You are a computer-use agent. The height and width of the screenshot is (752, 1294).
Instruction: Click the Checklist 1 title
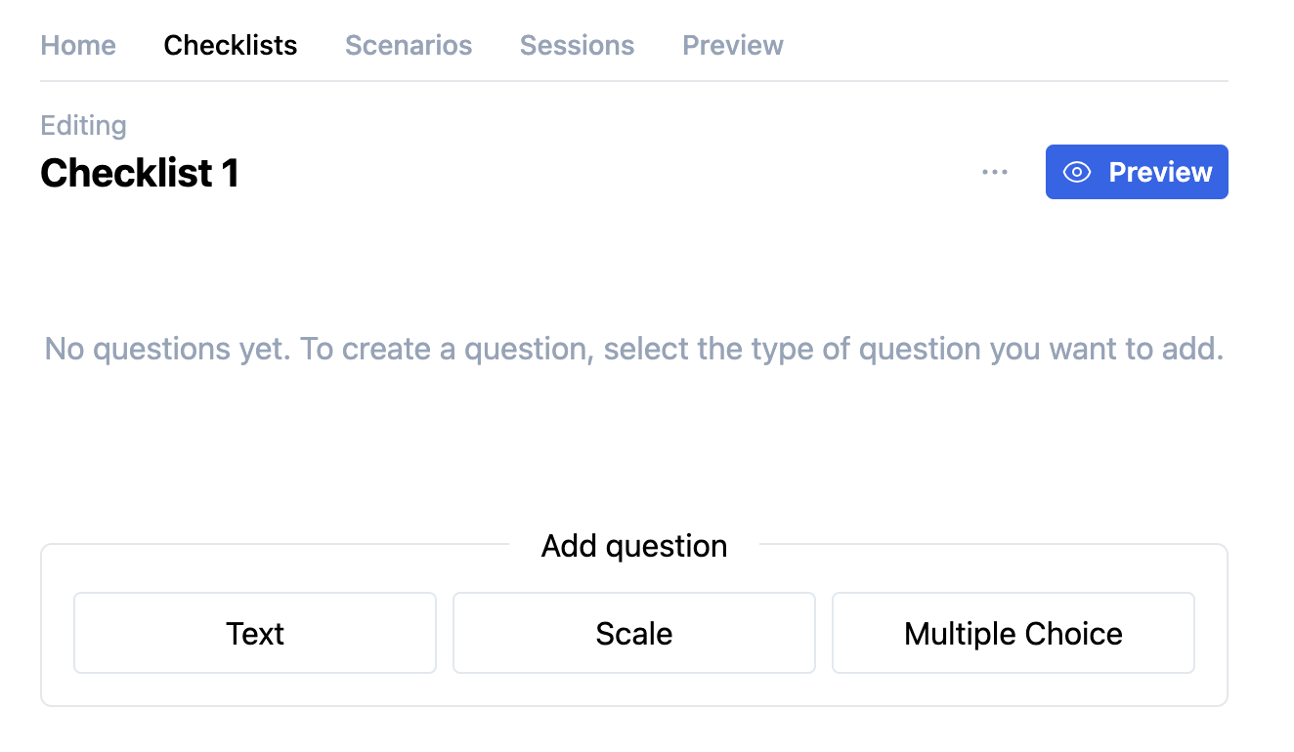[140, 173]
